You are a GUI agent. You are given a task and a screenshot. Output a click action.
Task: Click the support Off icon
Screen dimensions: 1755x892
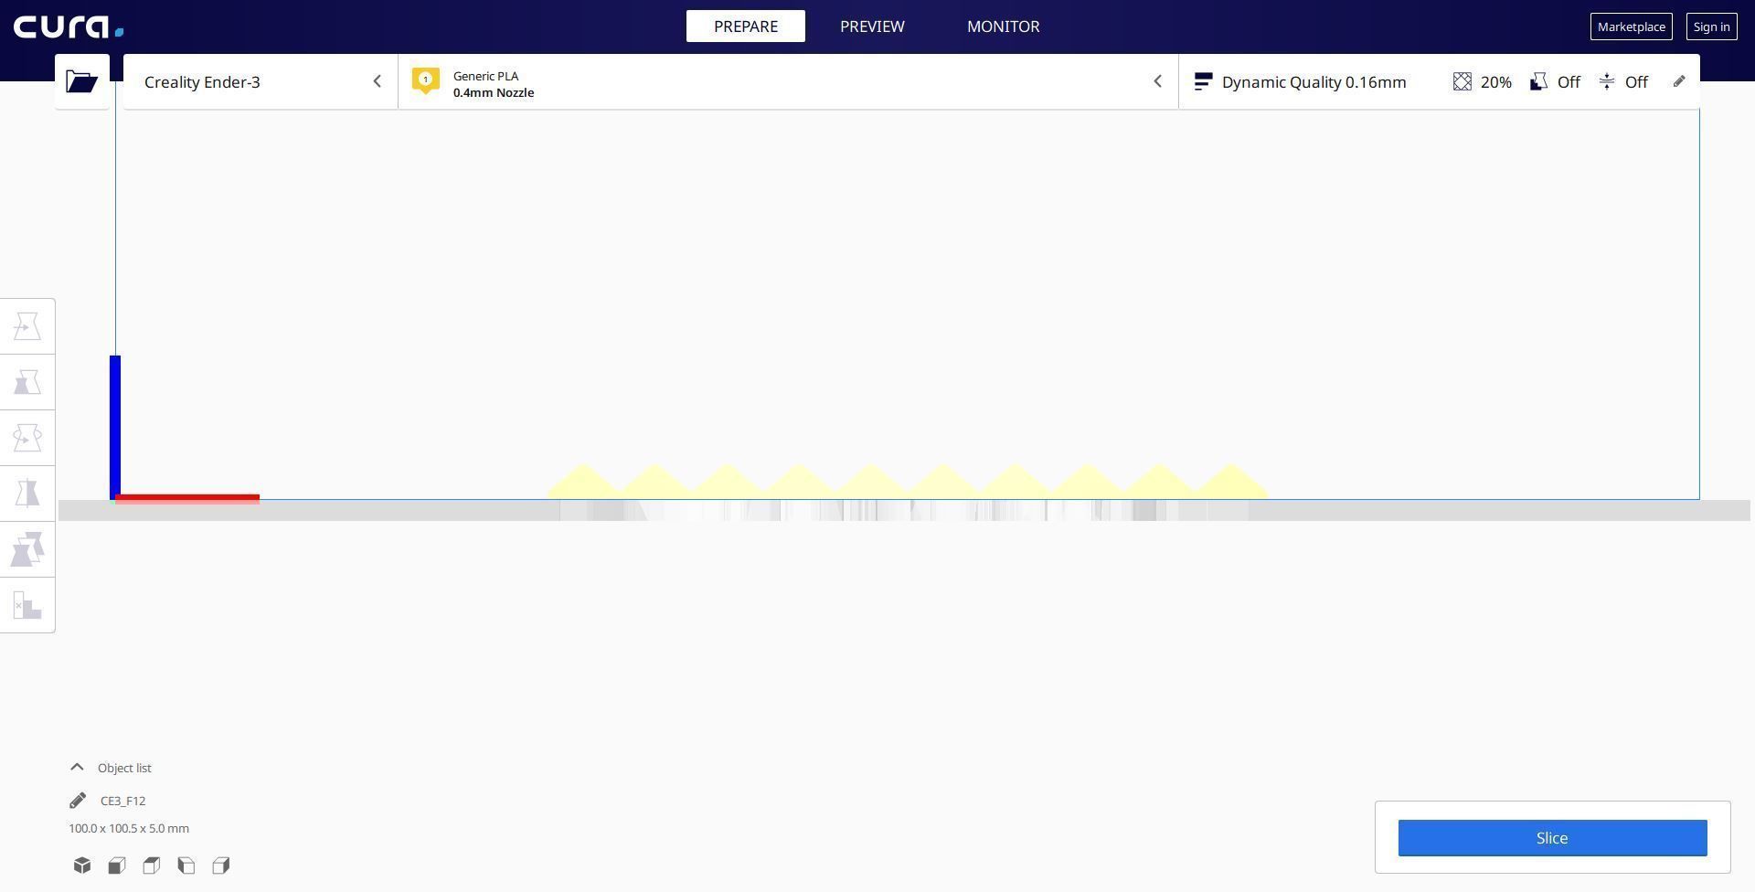(1539, 81)
